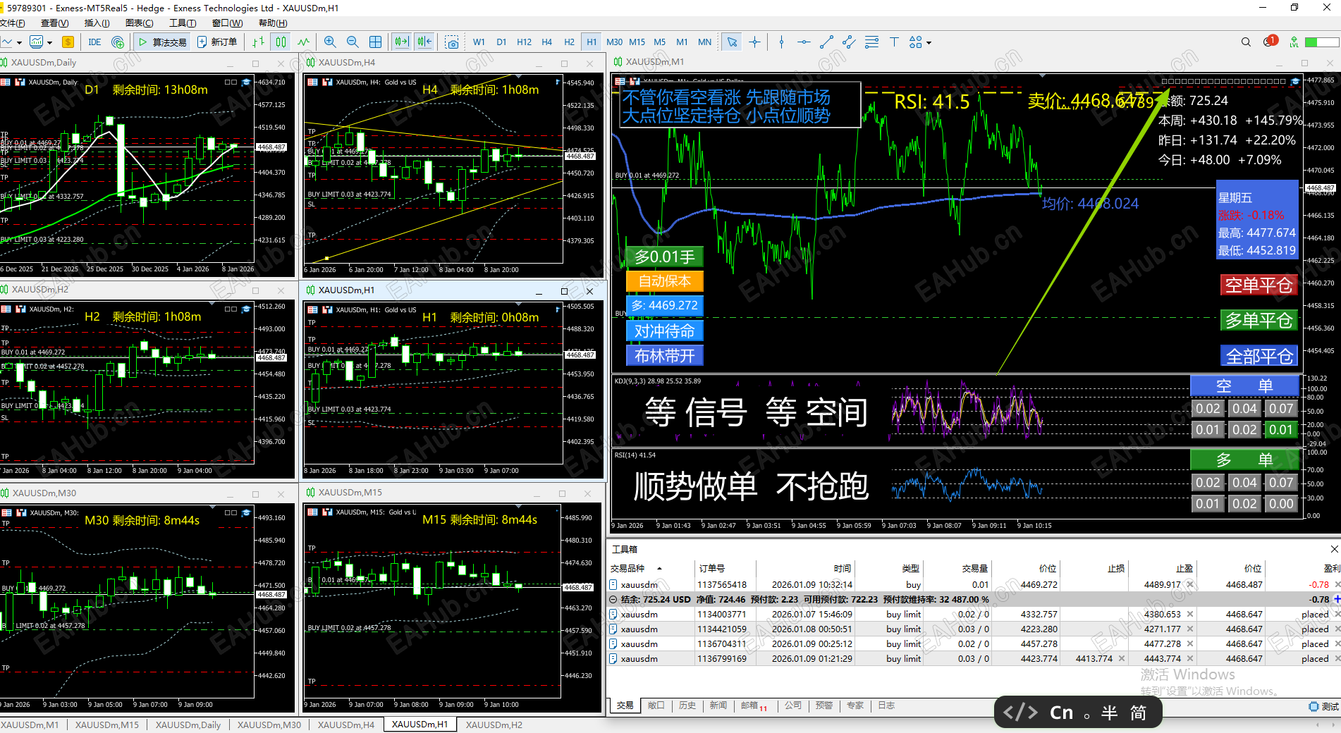Select the equidistant channel drawing tool

point(849,42)
